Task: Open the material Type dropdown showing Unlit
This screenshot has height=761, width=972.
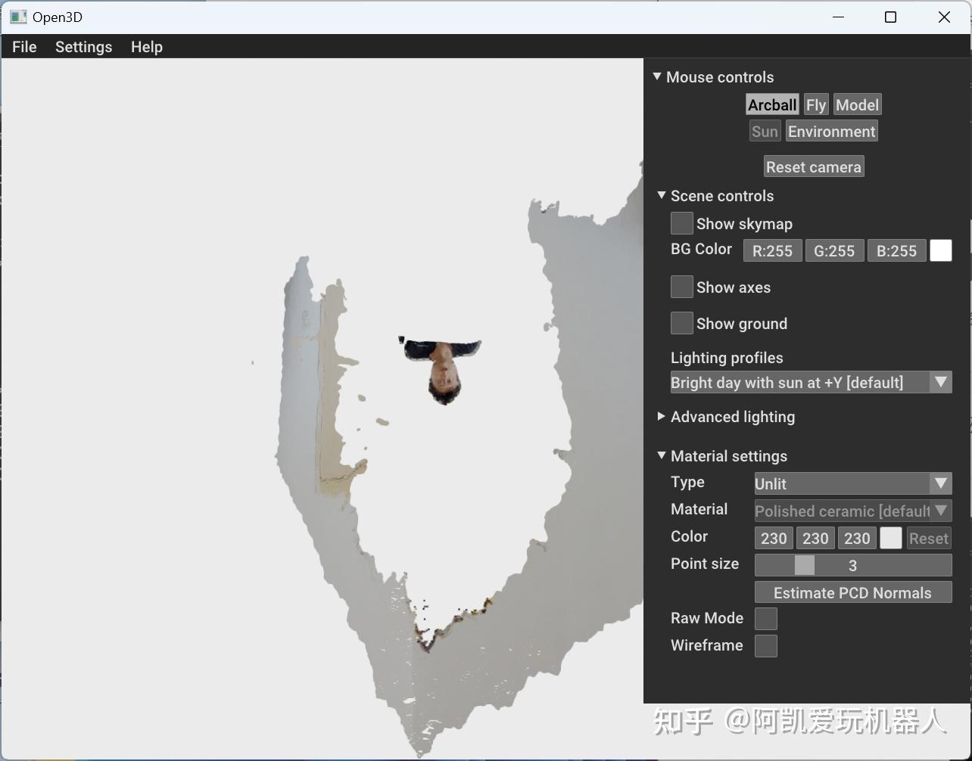Action: pyautogui.click(x=852, y=483)
